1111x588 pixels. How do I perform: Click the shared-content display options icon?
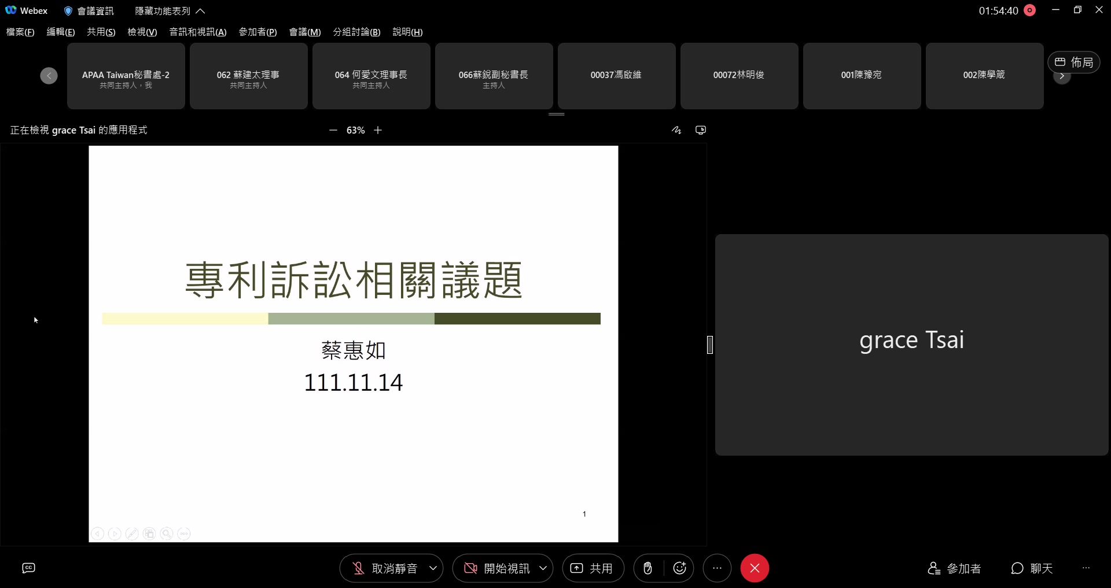coord(700,130)
